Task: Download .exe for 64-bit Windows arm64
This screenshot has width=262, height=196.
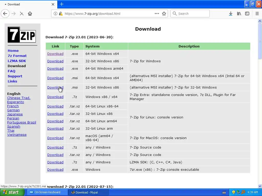Action: pyautogui.click(x=55, y=68)
